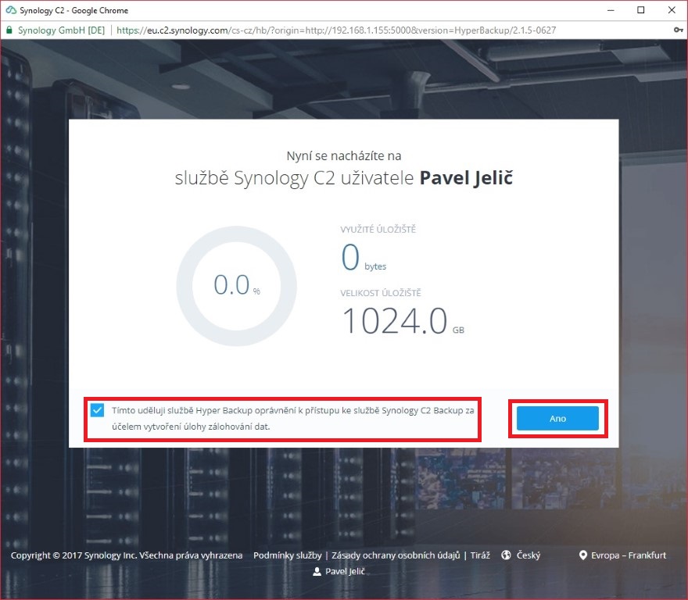Open the Pavel Jelič account footer link
This screenshot has width=688, height=600.
click(345, 572)
